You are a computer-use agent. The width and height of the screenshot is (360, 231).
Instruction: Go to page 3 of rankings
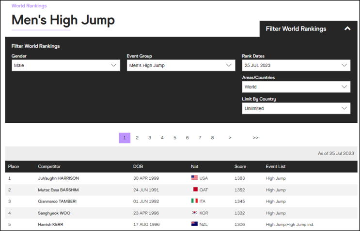coord(150,138)
